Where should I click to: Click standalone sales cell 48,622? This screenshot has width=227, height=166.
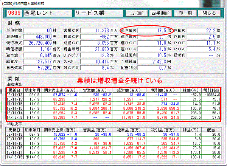[x=59, y=135]
